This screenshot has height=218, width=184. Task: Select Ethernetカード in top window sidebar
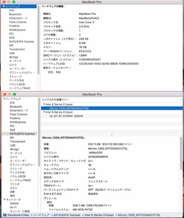(18, 18)
